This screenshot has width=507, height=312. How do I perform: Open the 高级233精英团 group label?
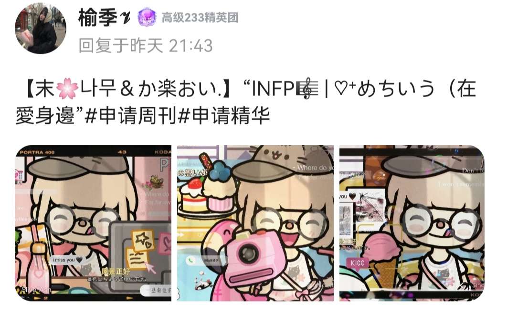pyautogui.click(x=200, y=18)
